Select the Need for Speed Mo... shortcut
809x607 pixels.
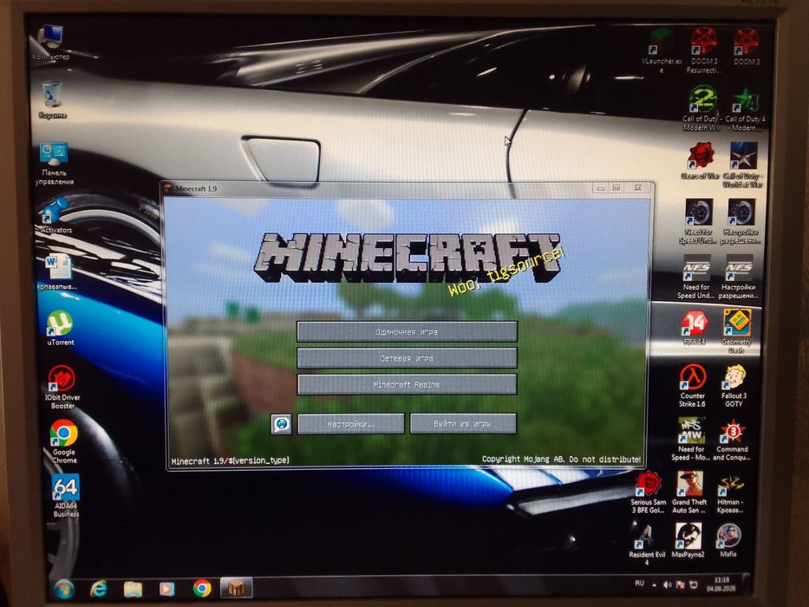pos(691,440)
